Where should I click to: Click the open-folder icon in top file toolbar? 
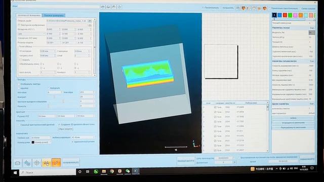point(103,7)
